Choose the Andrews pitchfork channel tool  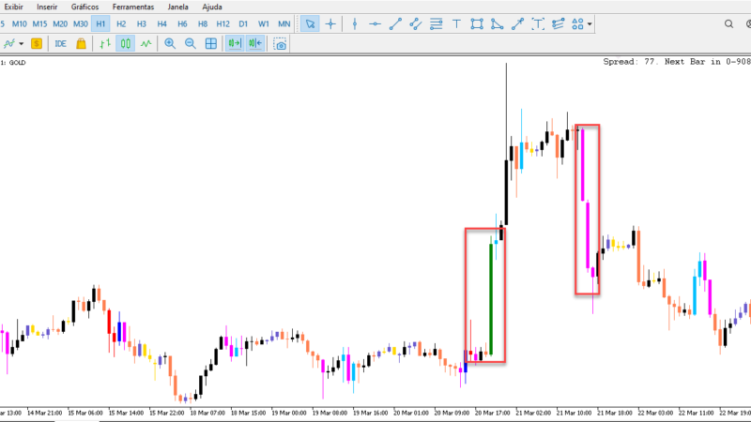click(558, 24)
